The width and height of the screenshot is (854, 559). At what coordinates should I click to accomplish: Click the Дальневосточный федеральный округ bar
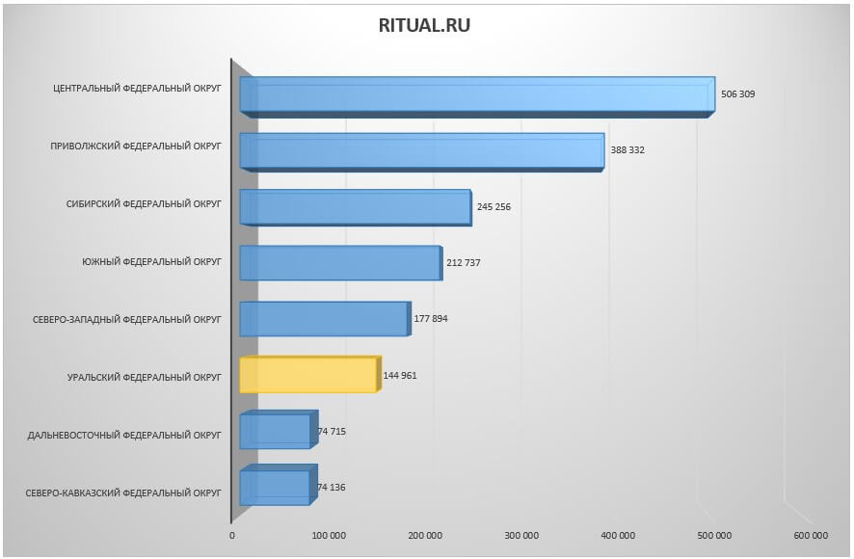[279, 430]
